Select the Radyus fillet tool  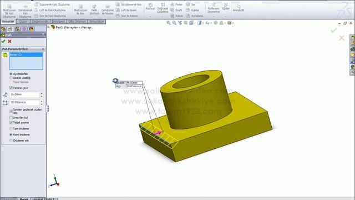tap(150, 7)
